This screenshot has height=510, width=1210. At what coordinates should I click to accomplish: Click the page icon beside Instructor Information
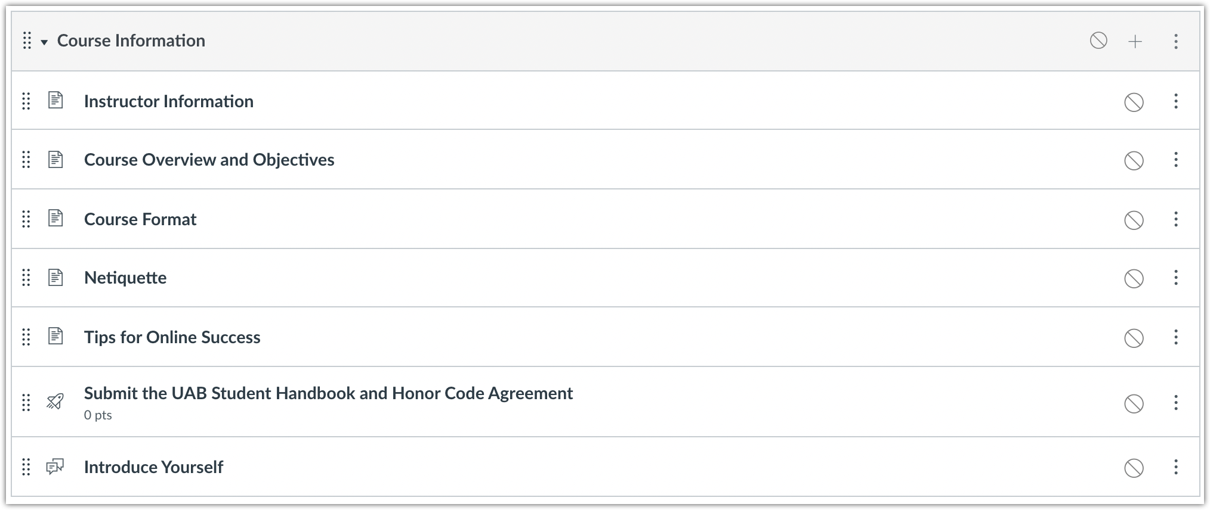pyautogui.click(x=55, y=101)
